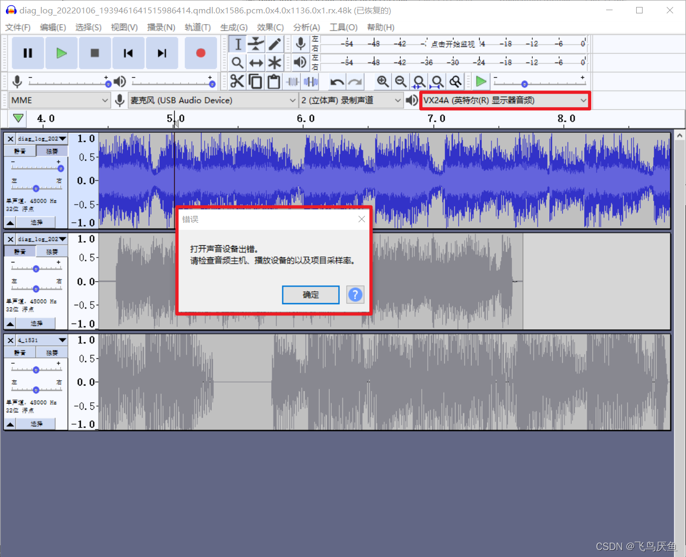This screenshot has height=557, width=686.
Task: Open the 帮助(H) menu
Action: click(381, 27)
